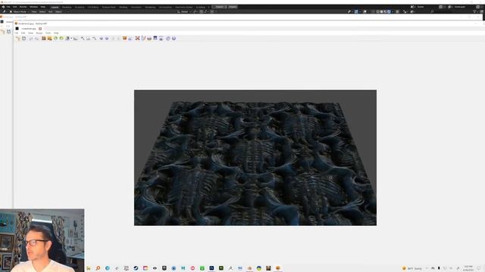The image size is (485, 272).
Task: Switch to Blender Texture Paint workspace tab
Action: 108,7
